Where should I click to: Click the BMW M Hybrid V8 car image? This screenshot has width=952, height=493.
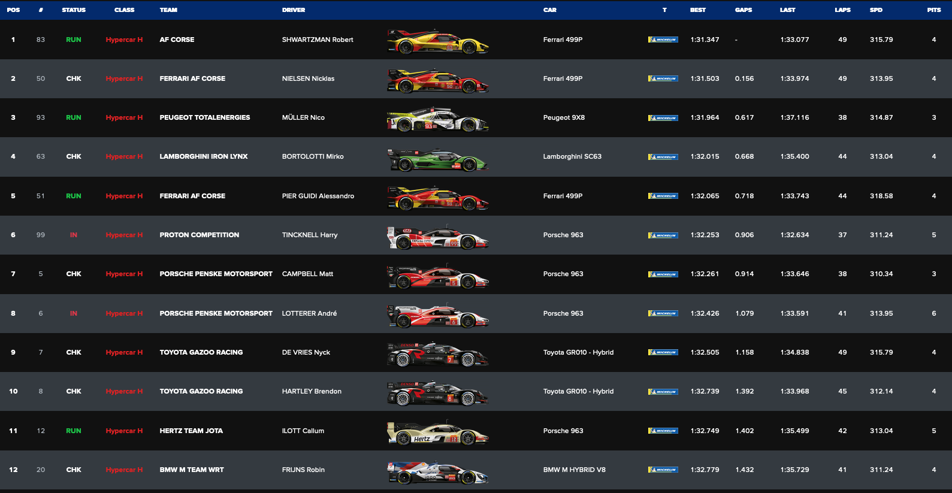(x=438, y=471)
